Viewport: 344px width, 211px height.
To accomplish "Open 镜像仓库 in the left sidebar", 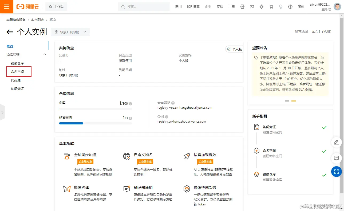I will (17, 63).
